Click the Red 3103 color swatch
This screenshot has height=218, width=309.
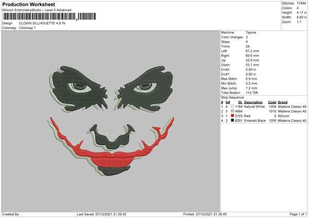(232, 116)
